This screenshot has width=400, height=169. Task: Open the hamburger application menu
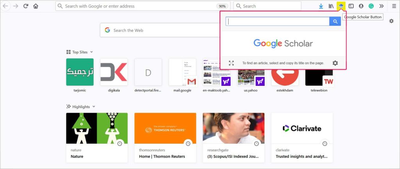pos(394,6)
